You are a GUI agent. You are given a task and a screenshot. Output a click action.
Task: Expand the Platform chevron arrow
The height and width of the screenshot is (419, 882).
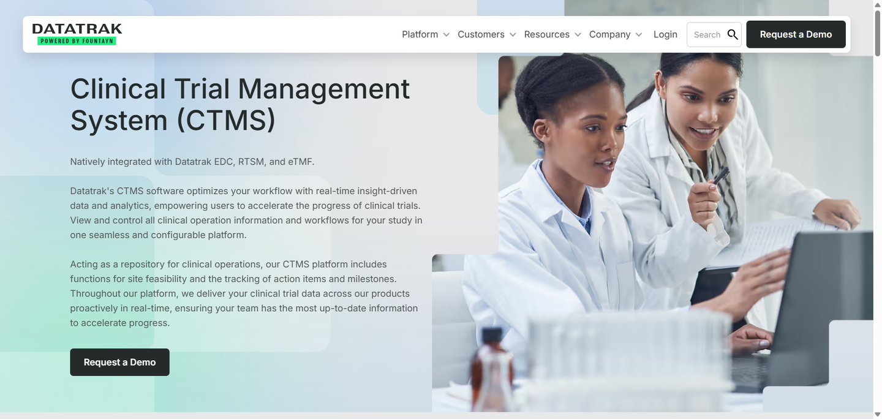coord(446,35)
